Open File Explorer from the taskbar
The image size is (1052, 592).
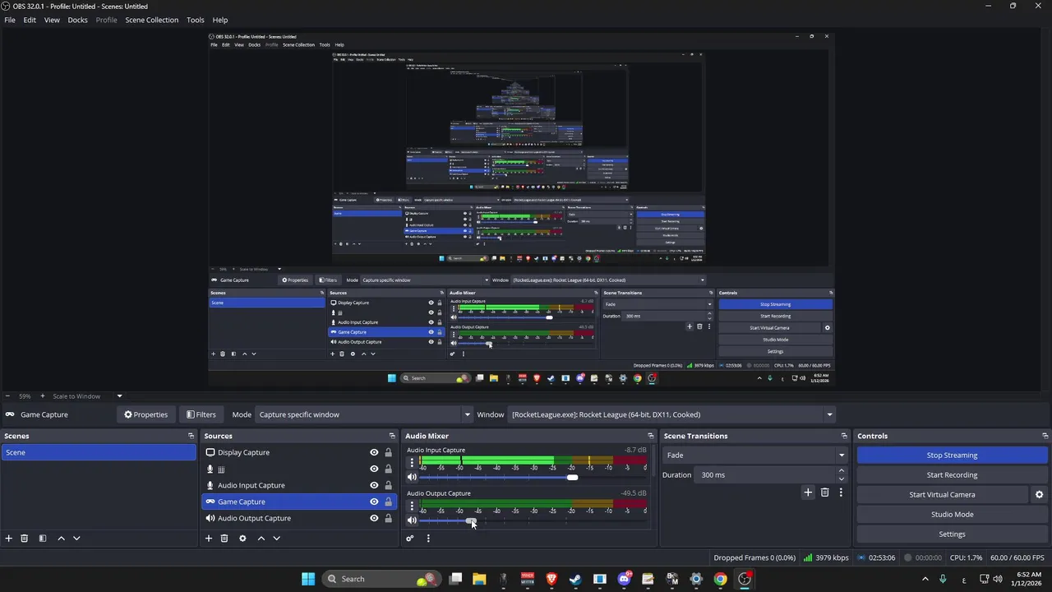(479, 579)
